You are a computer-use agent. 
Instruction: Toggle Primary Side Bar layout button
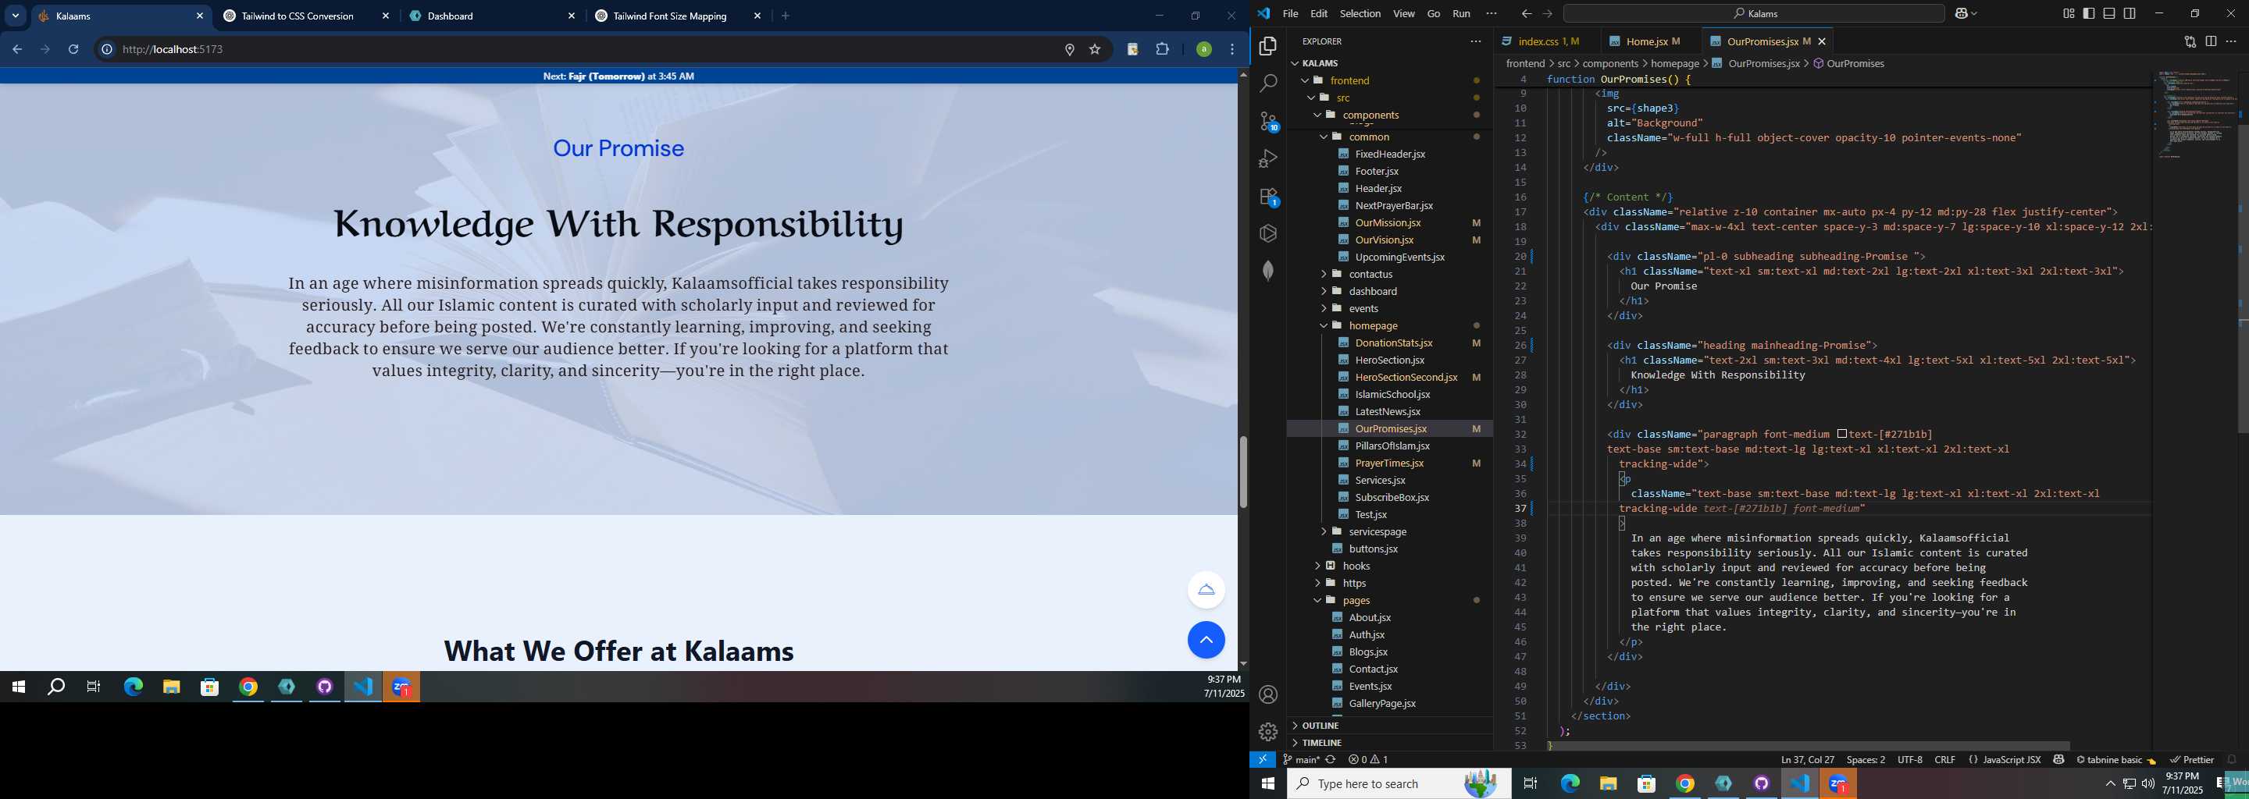pyautogui.click(x=2088, y=13)
